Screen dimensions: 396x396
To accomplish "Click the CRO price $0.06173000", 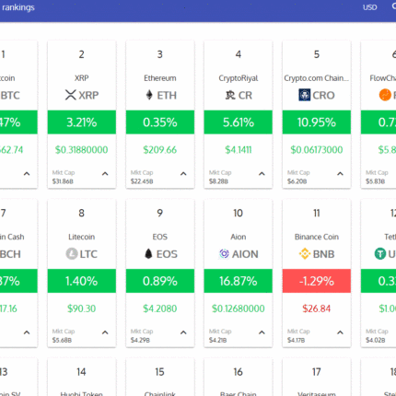I will pyautogui.click(x=317, y=150).
